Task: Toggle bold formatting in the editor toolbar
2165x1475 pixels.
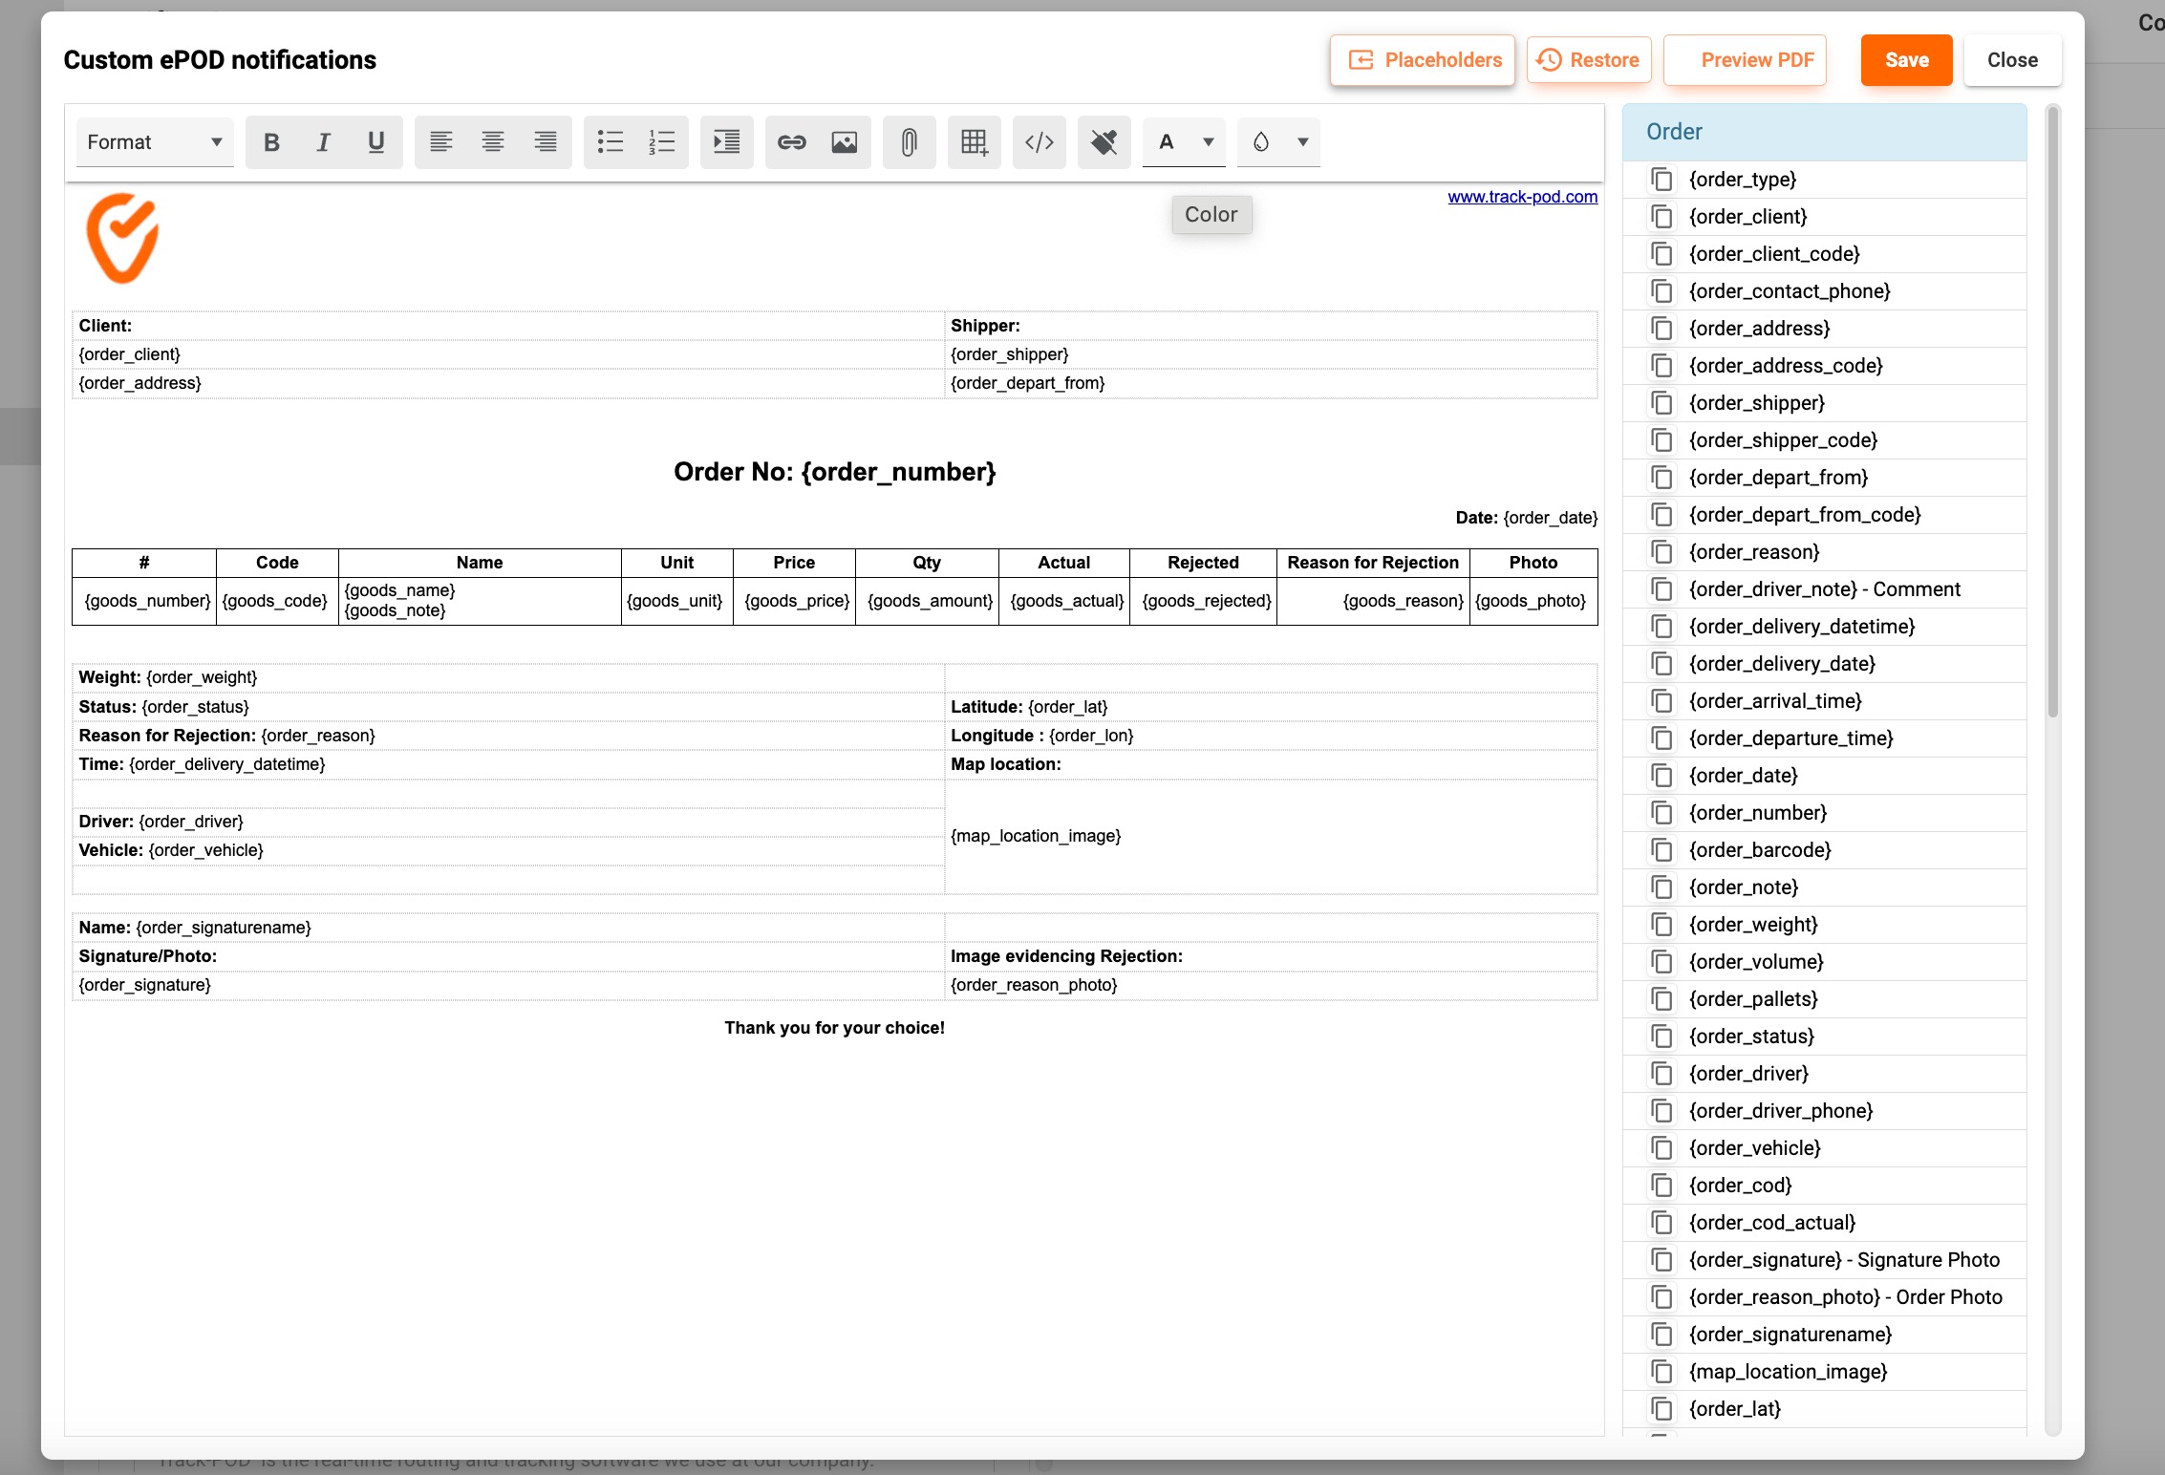Action: (271, 142)
